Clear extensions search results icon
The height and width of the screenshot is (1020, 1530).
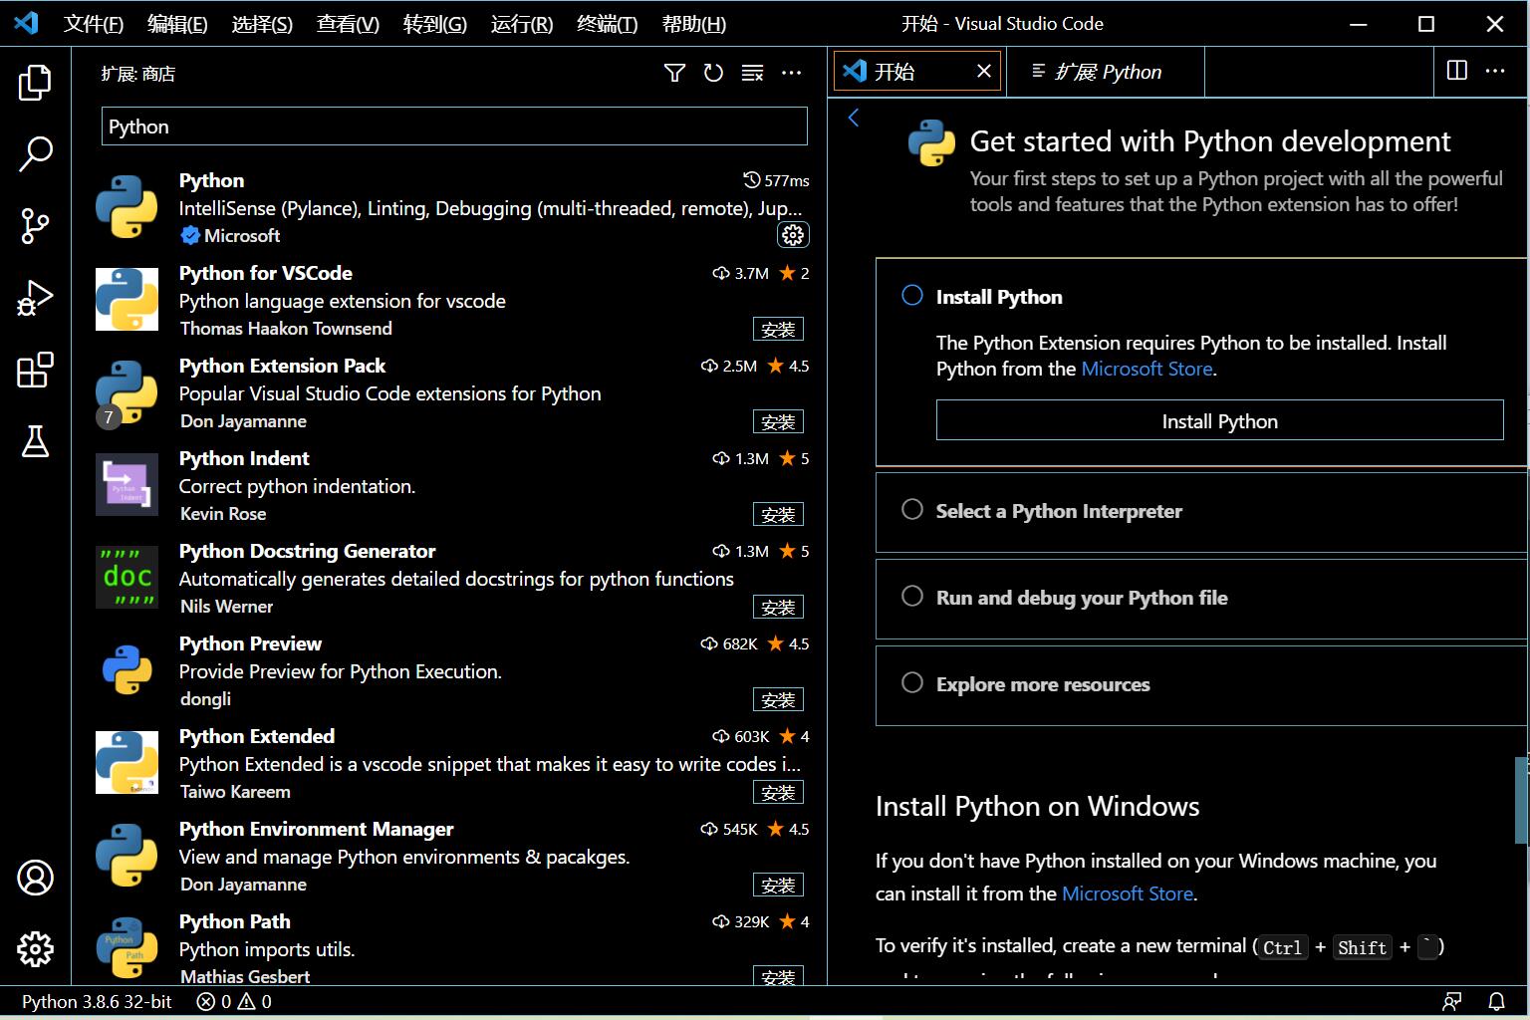click(x=752, y=73)
